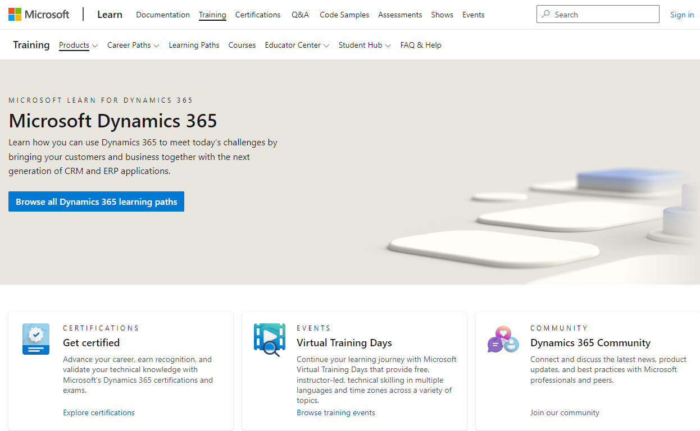Open the Documentation nav item
The height and width of the screenshot is (431, 700).
pyautogui.click(x=163, y=15)
